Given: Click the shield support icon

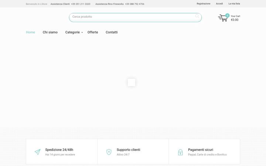Looking at the screenshot, I should pos(109,152).
